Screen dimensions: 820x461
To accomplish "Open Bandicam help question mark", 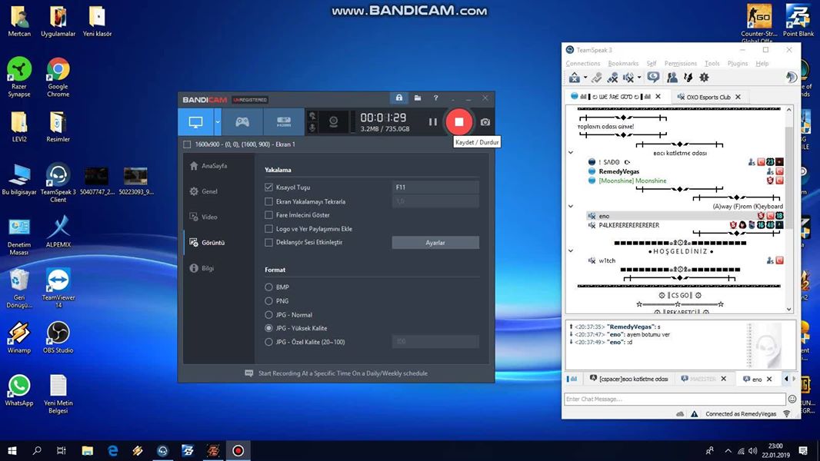I will coord(435,98).
